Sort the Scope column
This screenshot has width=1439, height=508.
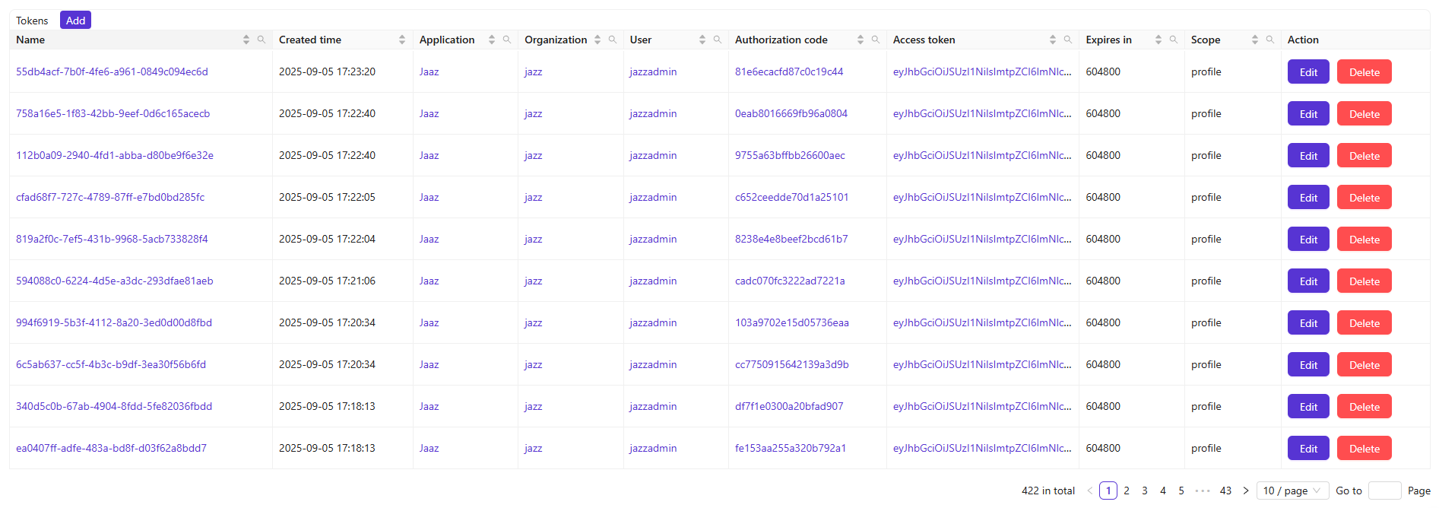click(x=1255, y=40)
